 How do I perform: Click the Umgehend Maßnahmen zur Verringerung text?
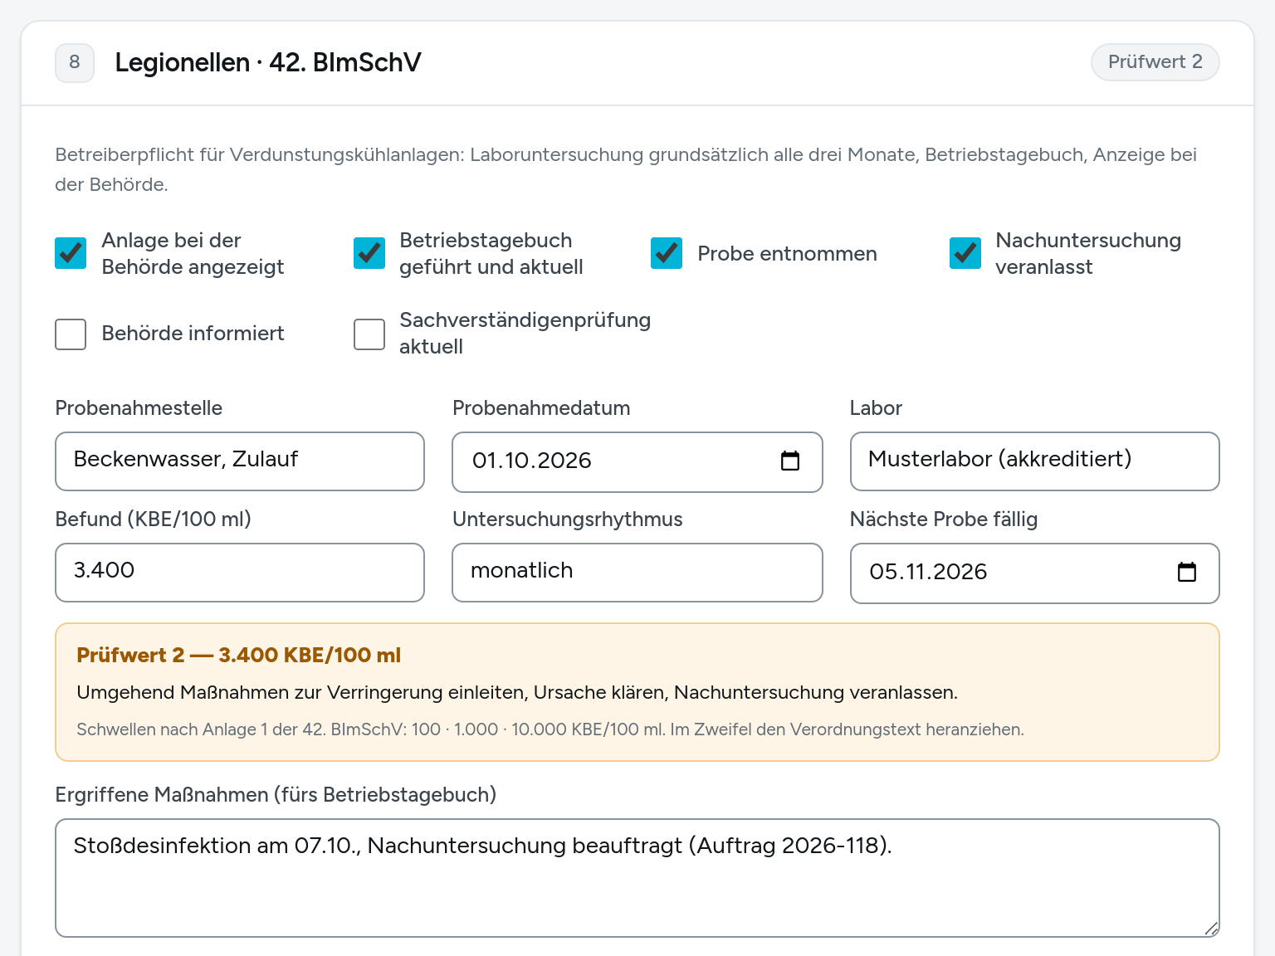pyautogui.click(x=517, y=692)
